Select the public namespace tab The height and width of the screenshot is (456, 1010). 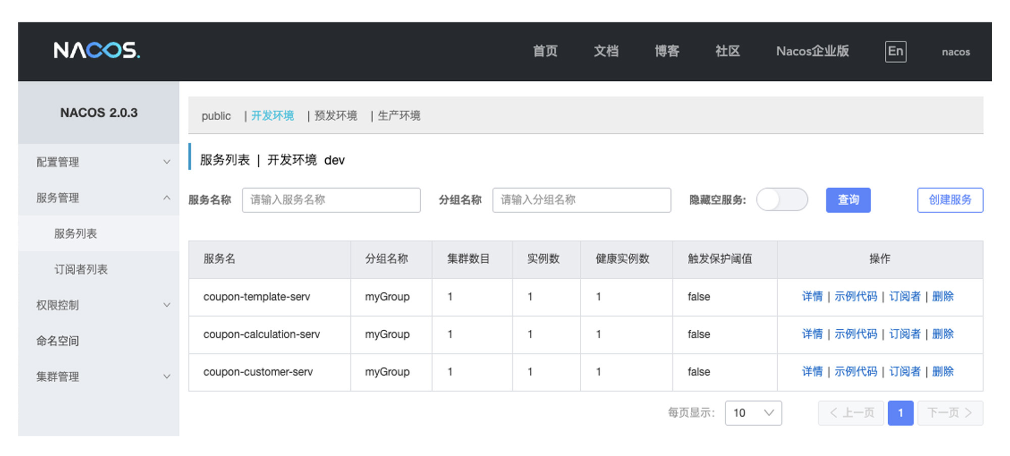pyautogui.click(x=216, y=116)
